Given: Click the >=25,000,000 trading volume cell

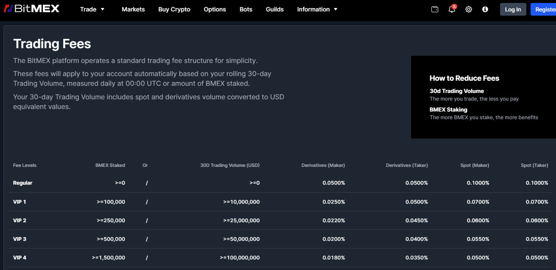Looking at the screenshot, I should [242, 221].
